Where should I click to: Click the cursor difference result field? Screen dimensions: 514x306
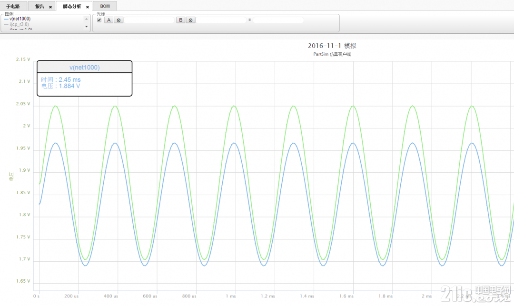click(x=278, y=20)
